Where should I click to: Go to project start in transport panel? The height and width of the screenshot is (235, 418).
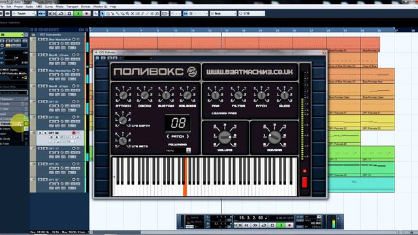[236, 225]
